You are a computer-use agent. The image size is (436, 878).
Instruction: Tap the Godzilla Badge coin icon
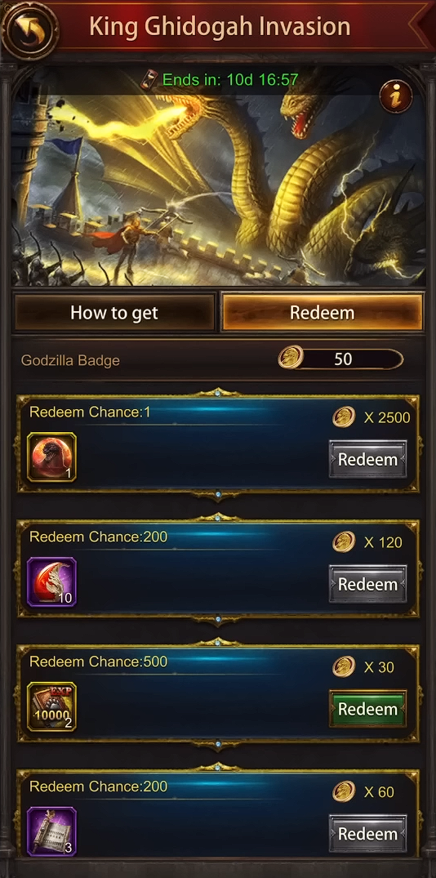pyautogui.click(x=291, y=357)
